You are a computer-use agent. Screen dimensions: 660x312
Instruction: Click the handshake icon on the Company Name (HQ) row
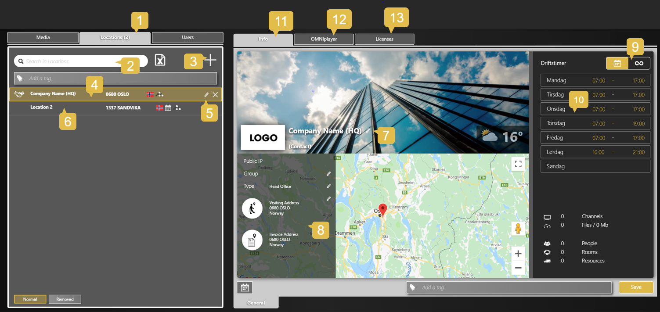pyautogui.click(x=19, y=94)
